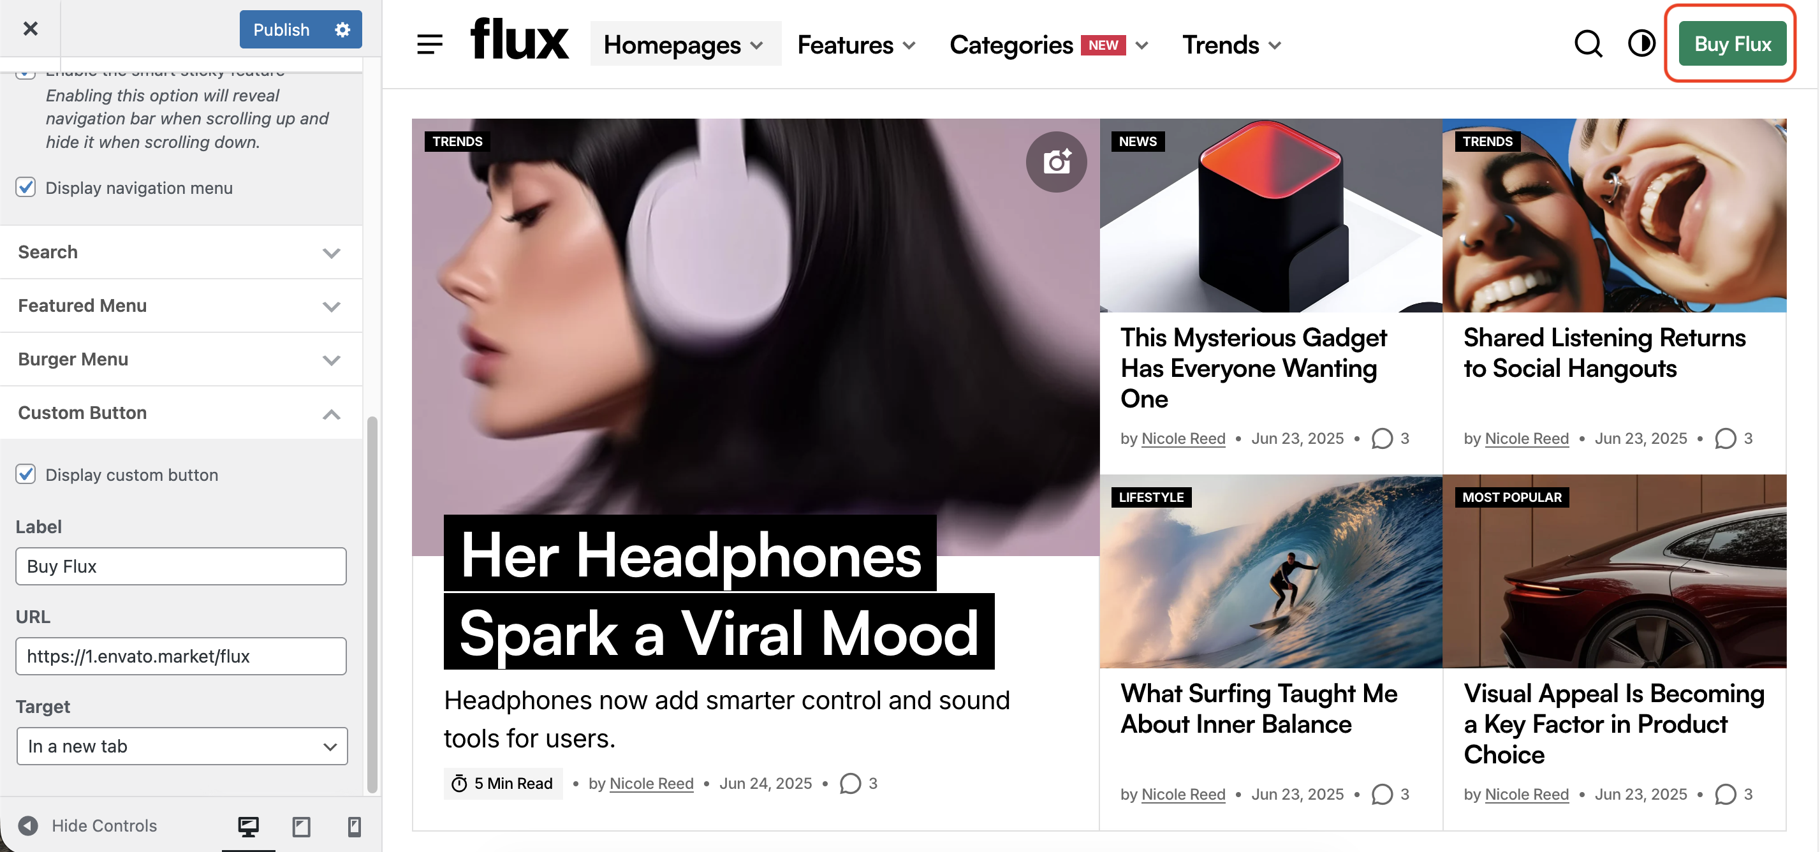Image resolution: width=1820 pixels, height=852 pixels.
Task: Click the Publish button
Action: click(282, 30)
